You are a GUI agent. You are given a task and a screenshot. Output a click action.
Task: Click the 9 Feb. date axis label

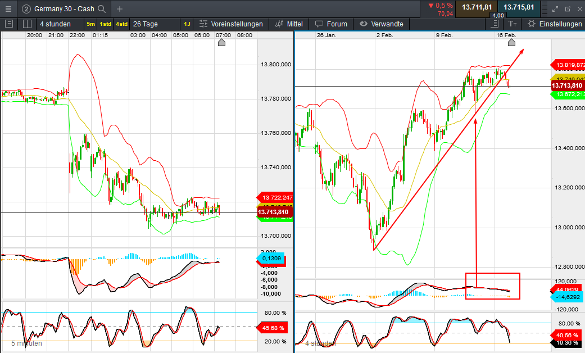point(444,35)
